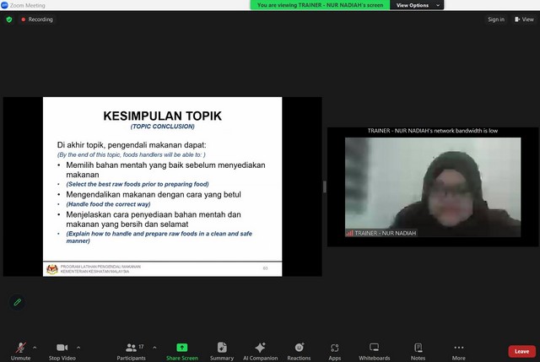This screenshot has height=362, width=540.
Task: Expand the Participants options arrow
Action: pos(154,346)
